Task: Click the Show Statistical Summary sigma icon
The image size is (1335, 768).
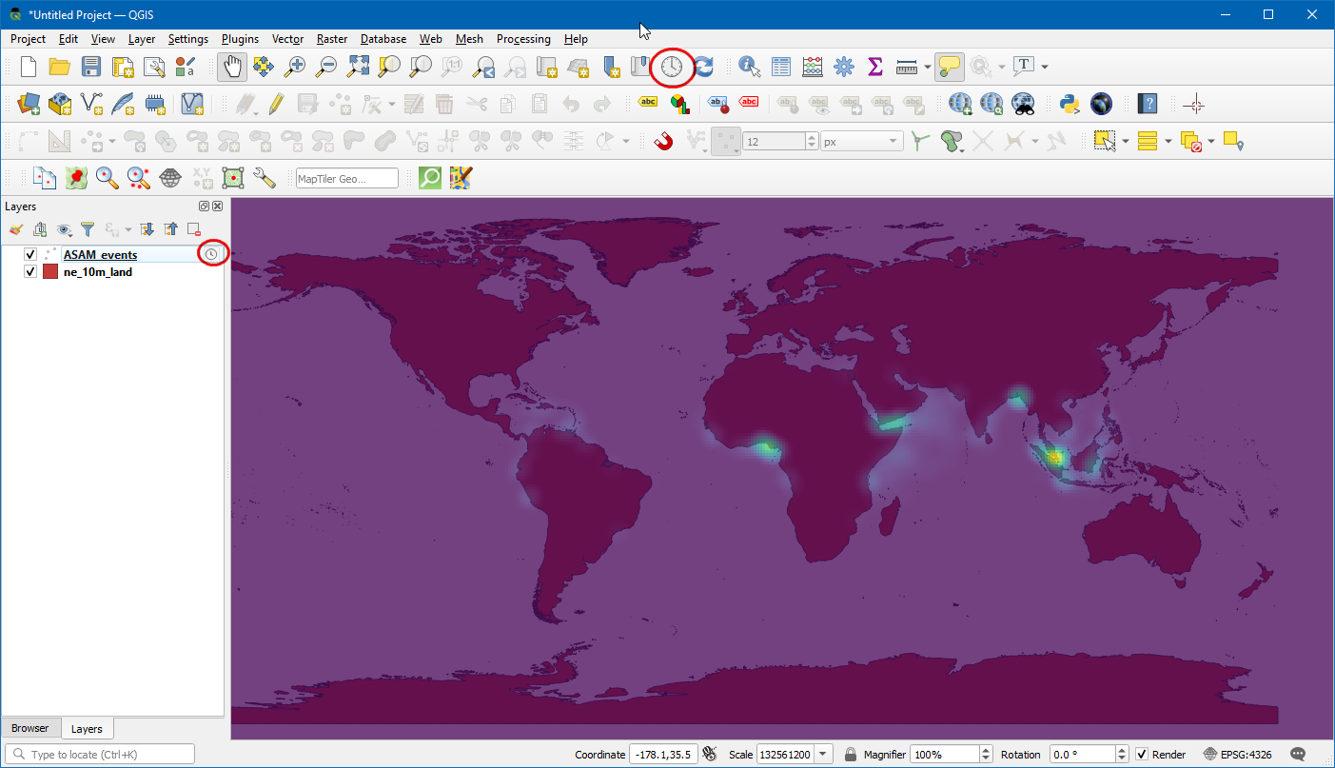Action: tap(874, 67)
